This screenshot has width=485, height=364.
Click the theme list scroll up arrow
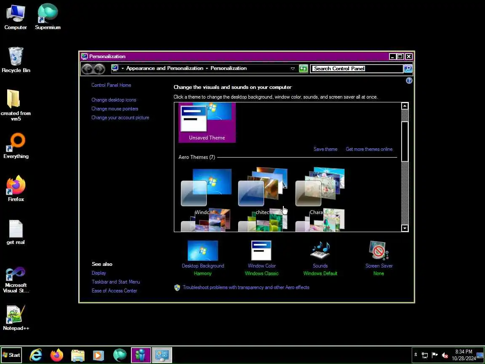coord(405,106)
